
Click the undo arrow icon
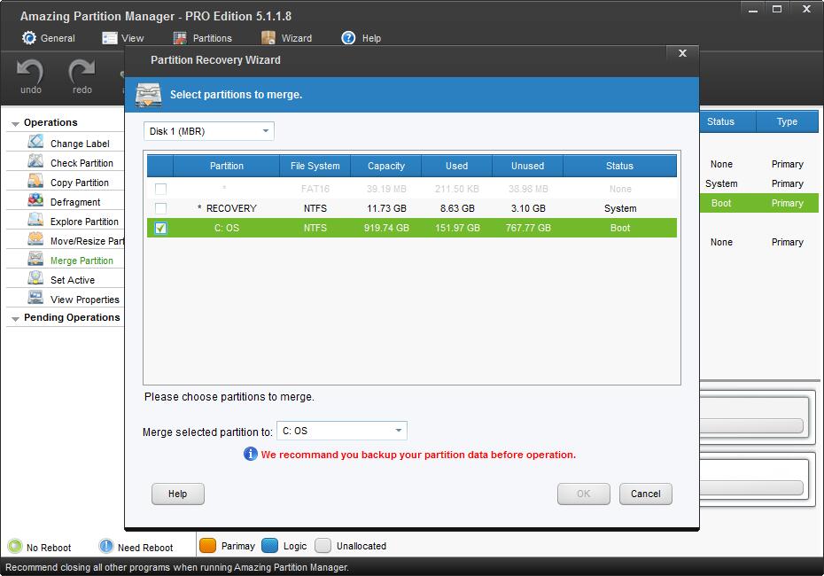point(30,71)
